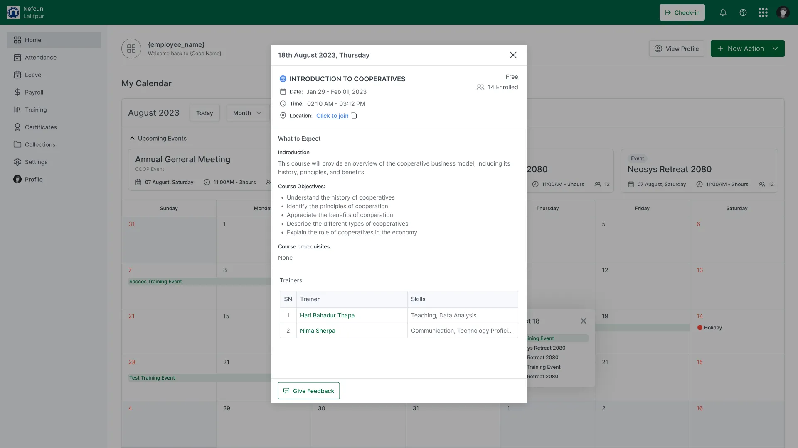The height and width of the screenshot is (448, 798).
Task: Click the Friday column header
Action: coord(642,208)
